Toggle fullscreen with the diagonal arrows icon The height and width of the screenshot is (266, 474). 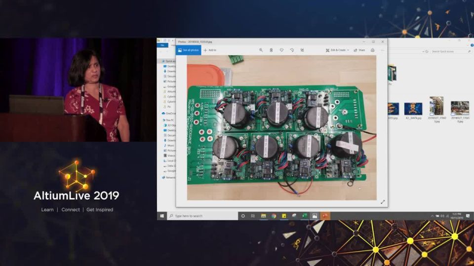[x=383, y=202]
